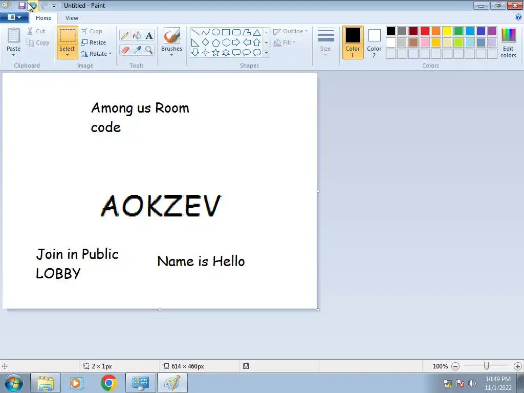Pick the Fill with color bucket tool

click(137, 36)
